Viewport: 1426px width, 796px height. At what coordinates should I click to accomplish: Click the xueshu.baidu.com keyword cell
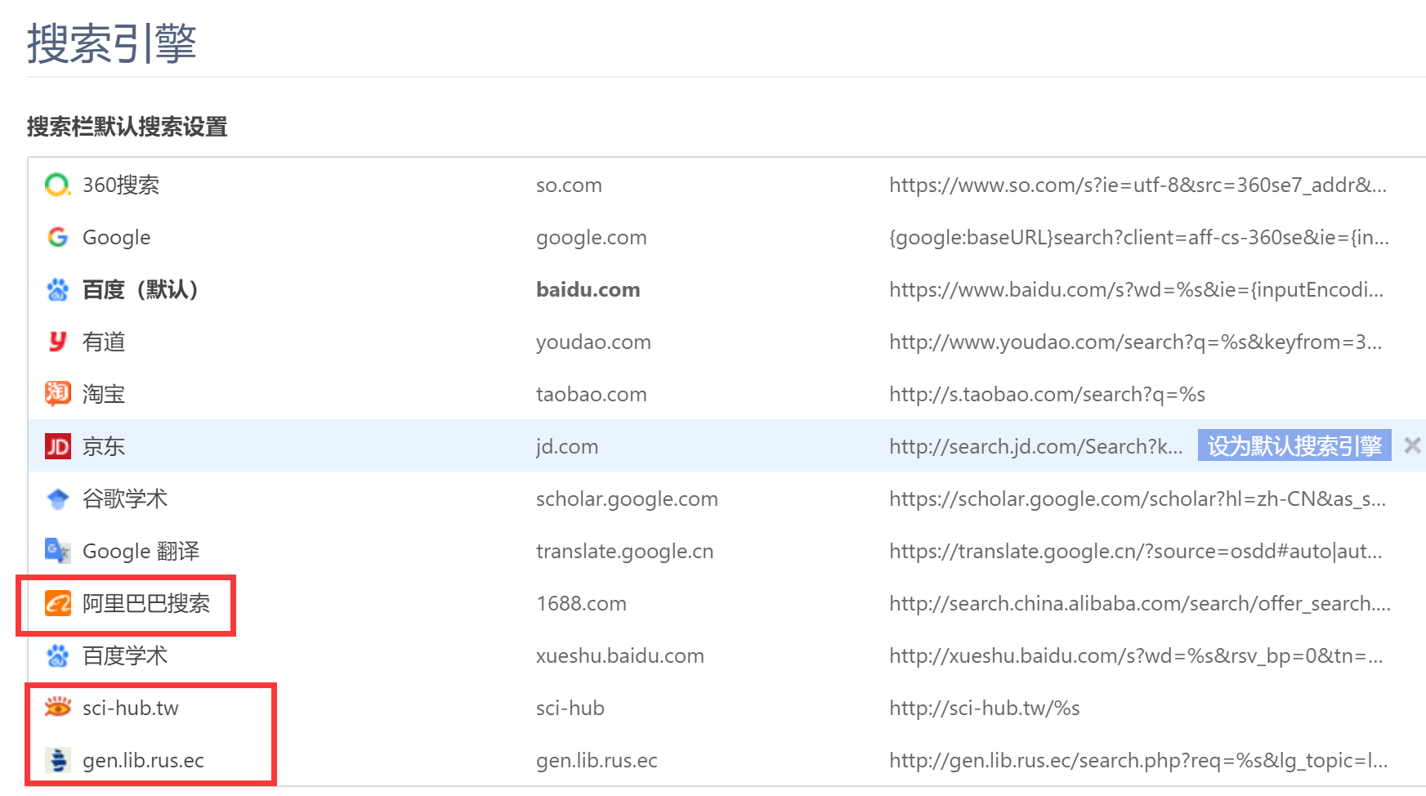point(619,655)
